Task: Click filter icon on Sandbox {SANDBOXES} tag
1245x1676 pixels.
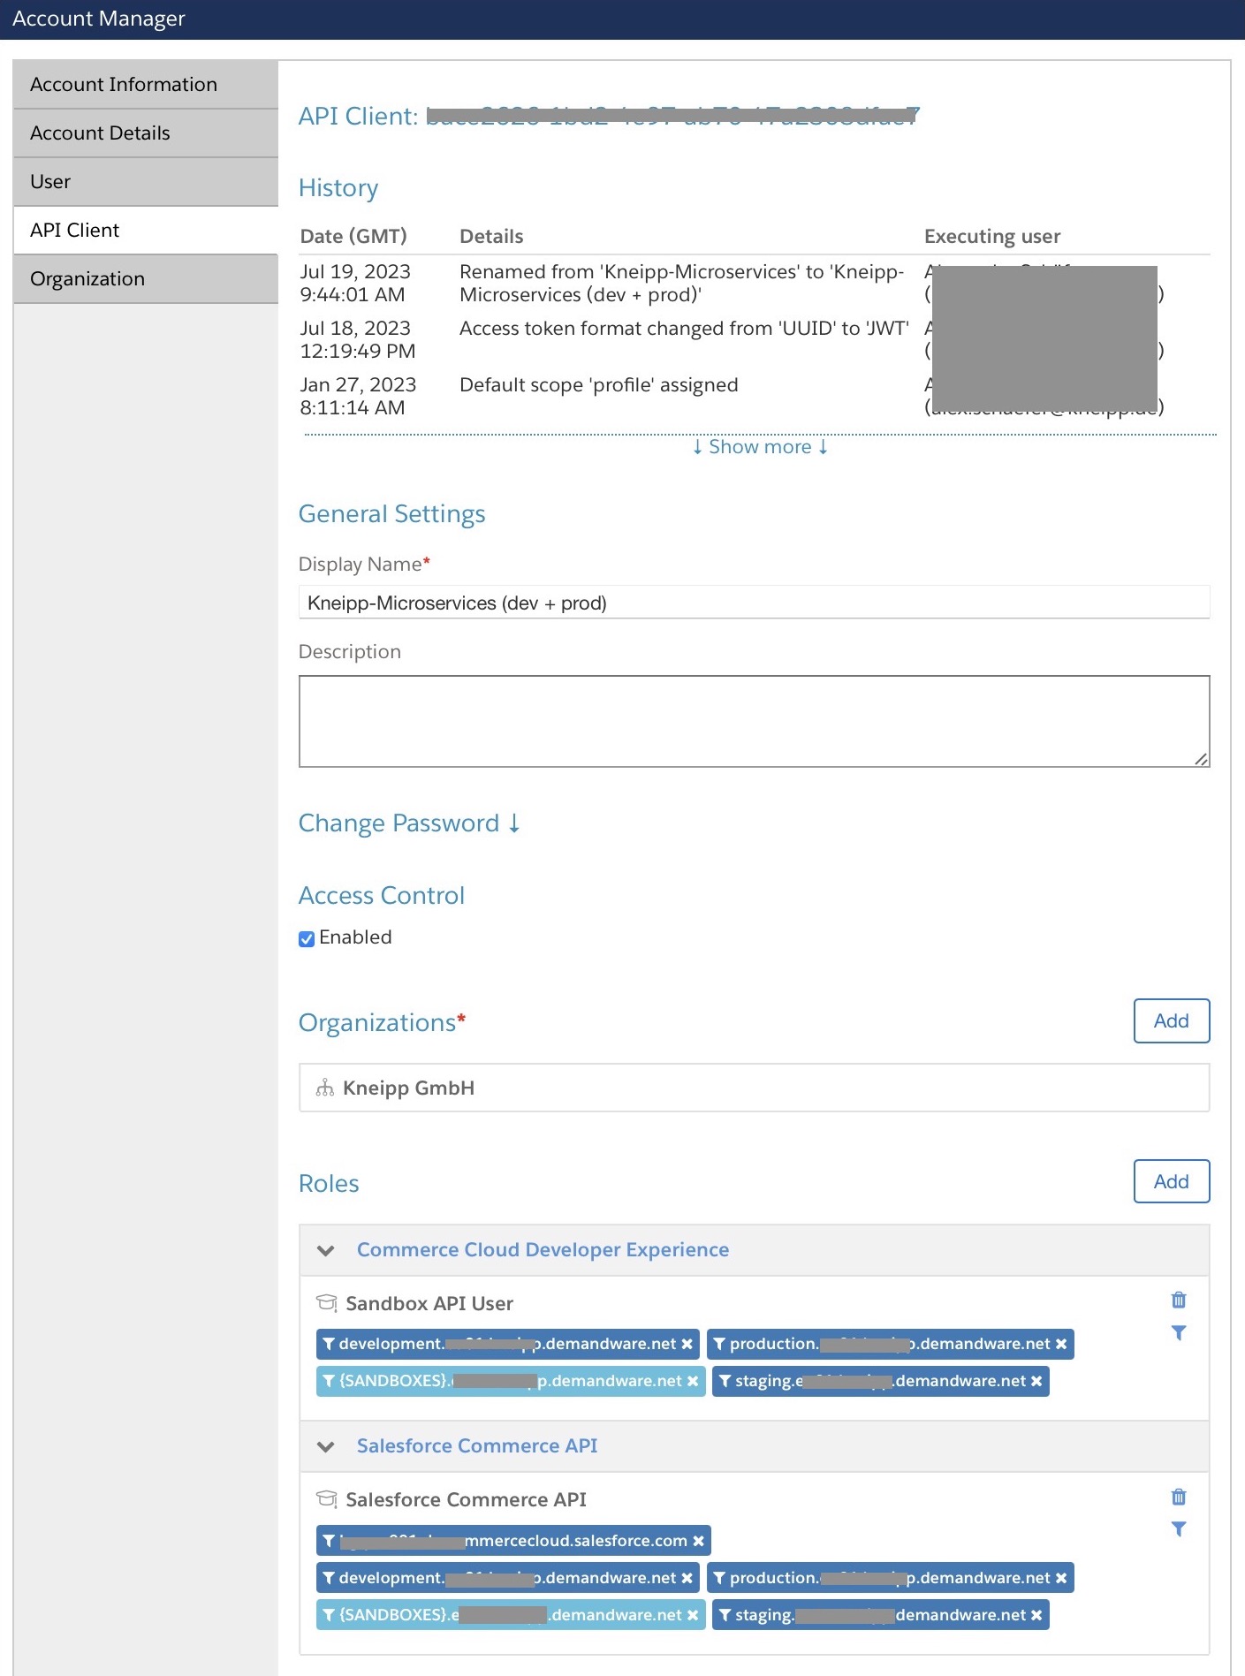Action: [329, 1381]
